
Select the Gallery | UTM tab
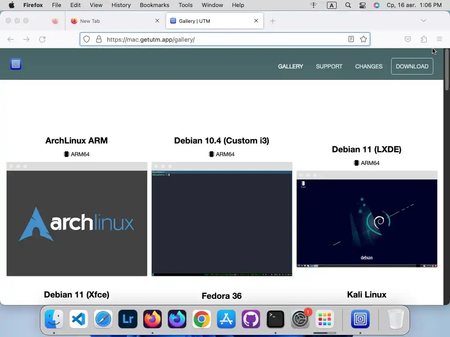pos(214,21)
